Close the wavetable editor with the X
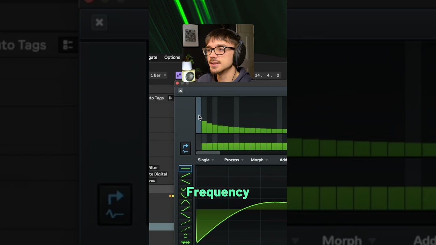This screenshot has width=436, height=245. (181, 91)
